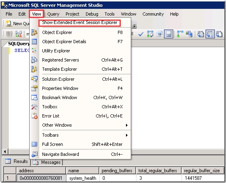Click the total_regular_buffers column header
Image resolution: width=226 pixels, height=183 pixels.
tap(159, 171)
